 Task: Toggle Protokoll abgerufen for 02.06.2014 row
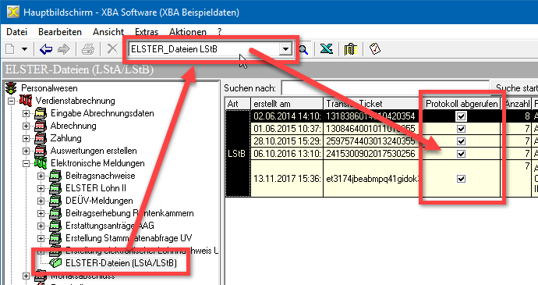[x=461, y=116]
